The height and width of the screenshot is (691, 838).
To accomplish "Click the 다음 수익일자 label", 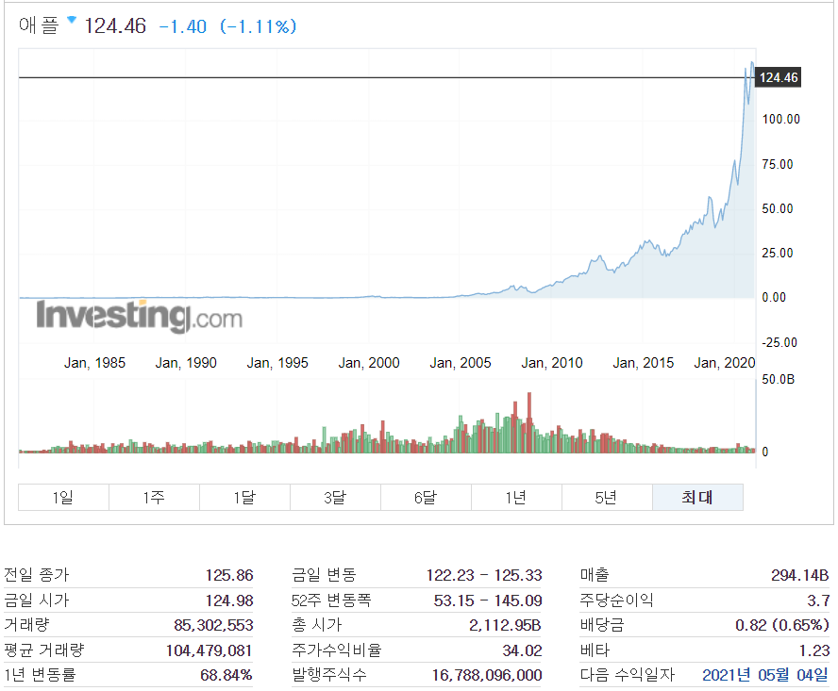I will coord(627,675).
